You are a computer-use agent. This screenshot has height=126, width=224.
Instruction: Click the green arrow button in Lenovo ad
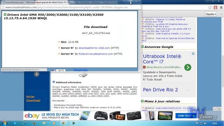[188, 67]
